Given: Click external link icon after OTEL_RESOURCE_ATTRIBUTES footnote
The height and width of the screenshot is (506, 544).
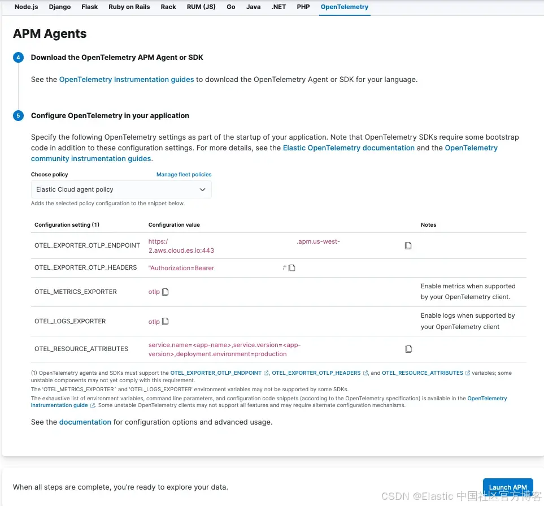Looking at the screenshot, I should pyautogui.click(x=468, y=373).
